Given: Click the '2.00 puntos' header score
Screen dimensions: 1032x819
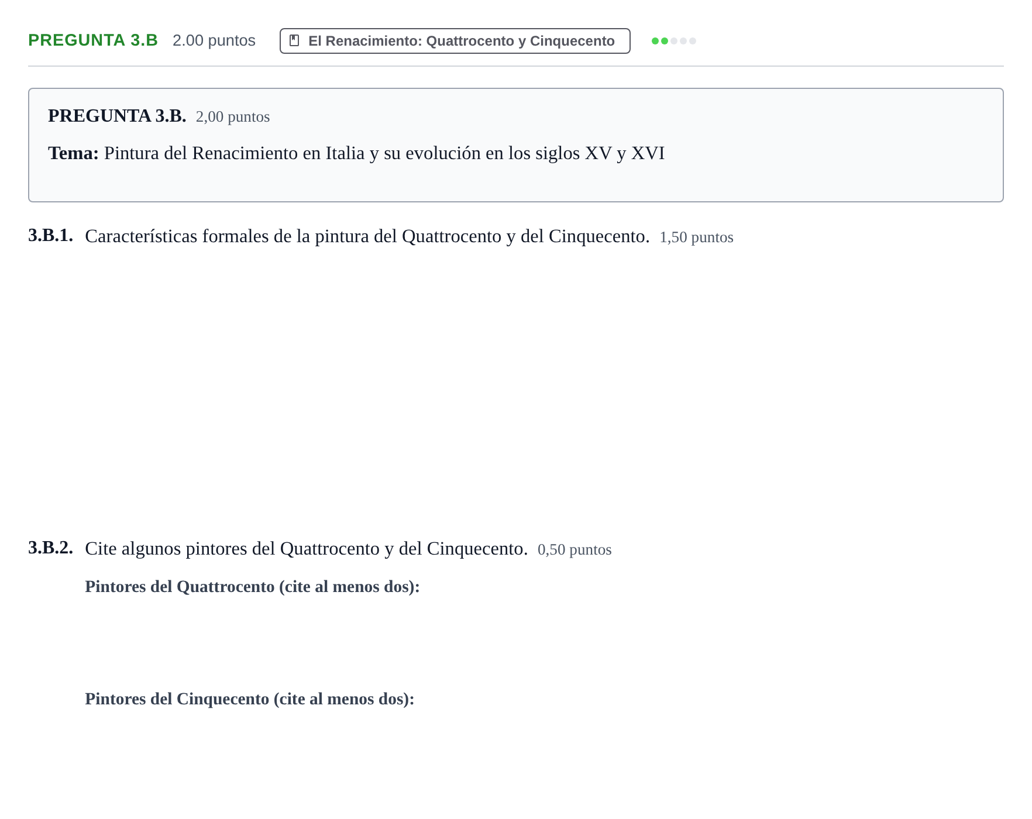Looking at the screenshot, I should click(214, 40).
